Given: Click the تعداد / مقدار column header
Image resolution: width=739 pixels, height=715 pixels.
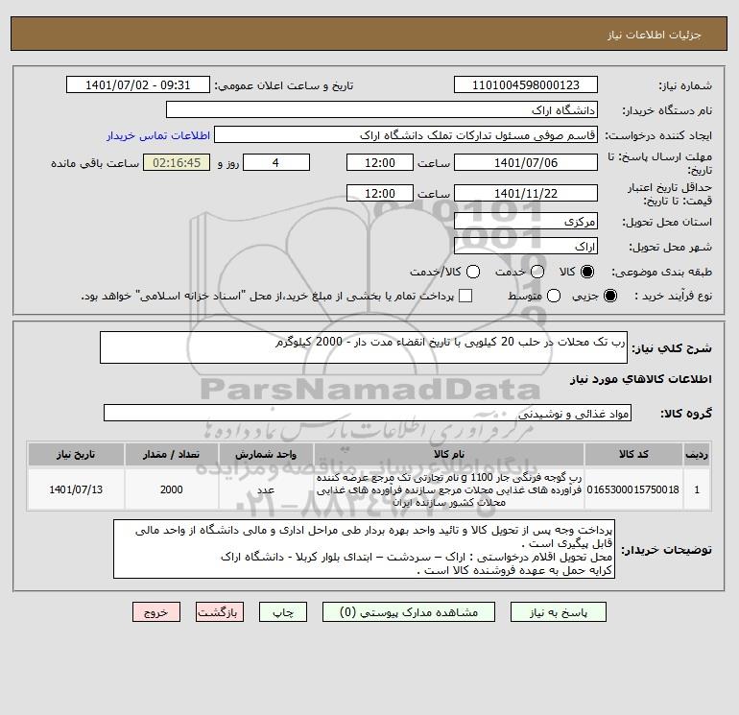Looking at the screenshot, I should coord(172,454).
